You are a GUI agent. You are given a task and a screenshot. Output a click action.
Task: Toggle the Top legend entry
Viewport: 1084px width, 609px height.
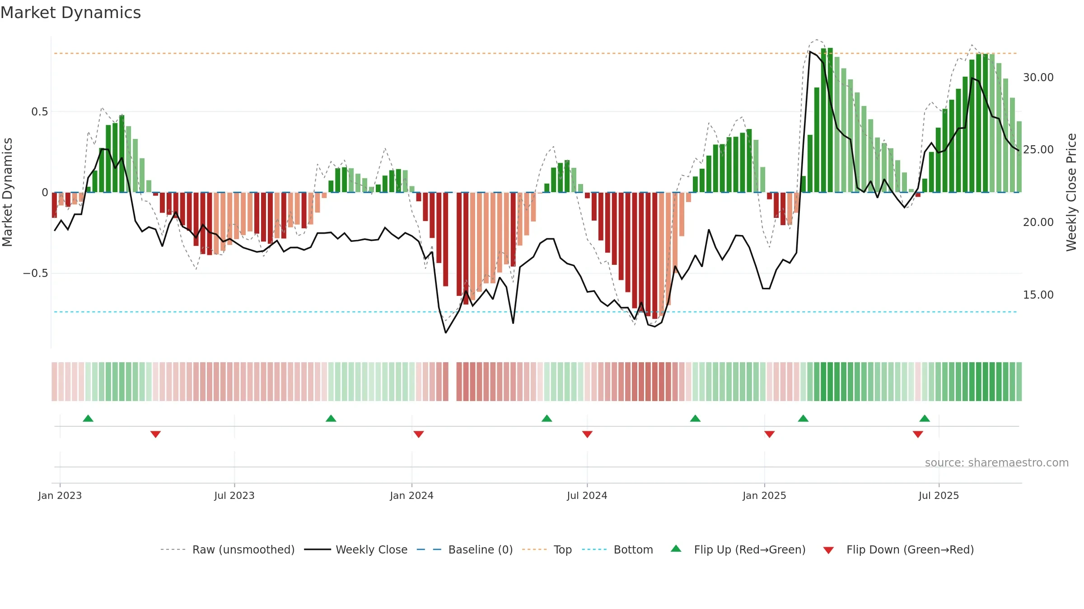547,549
